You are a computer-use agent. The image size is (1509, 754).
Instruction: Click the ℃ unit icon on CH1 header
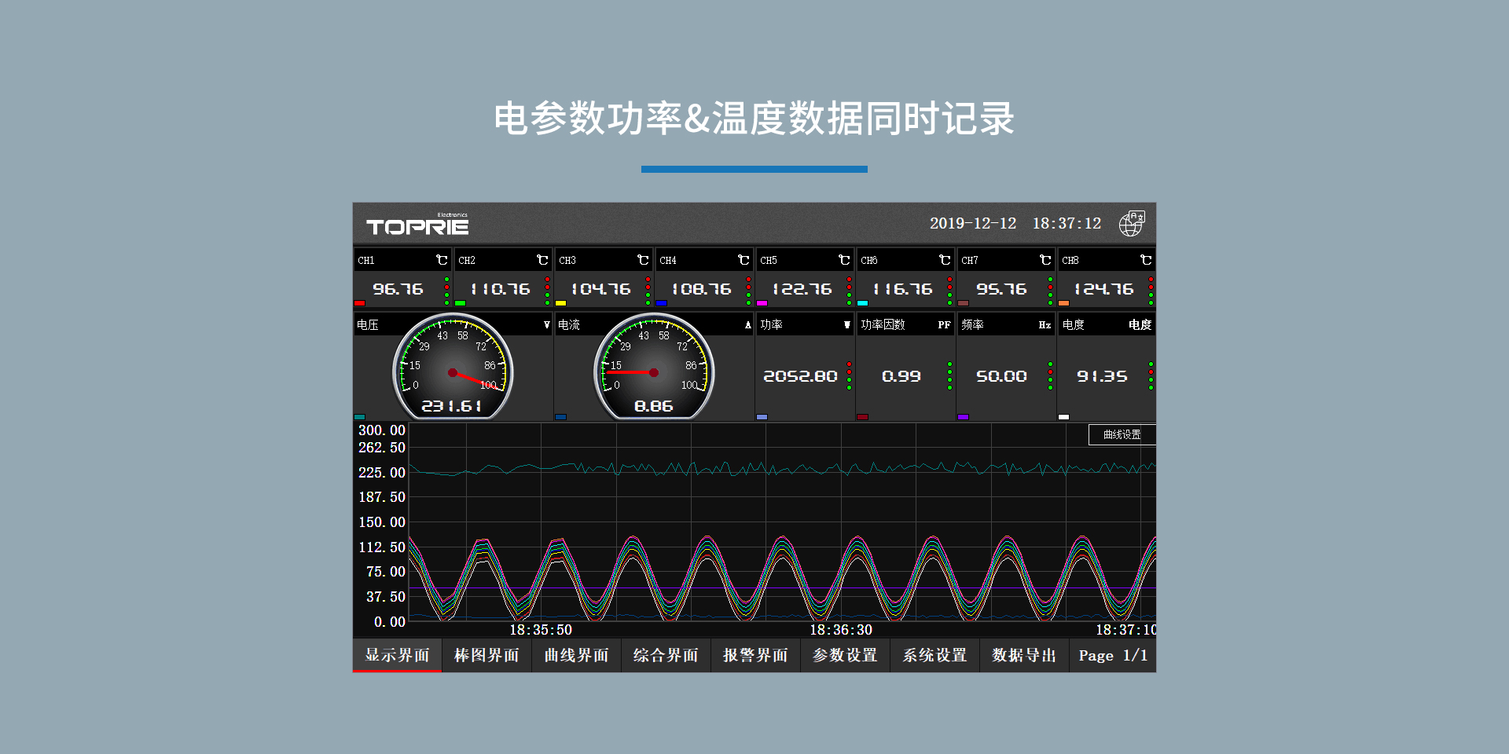point(440,259)
